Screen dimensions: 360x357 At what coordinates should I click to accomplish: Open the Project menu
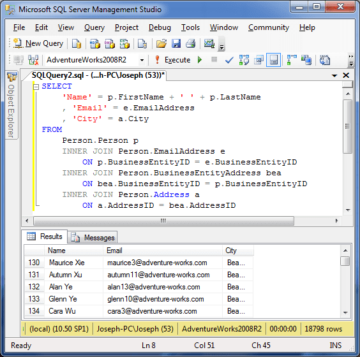[x=126, y=27]
